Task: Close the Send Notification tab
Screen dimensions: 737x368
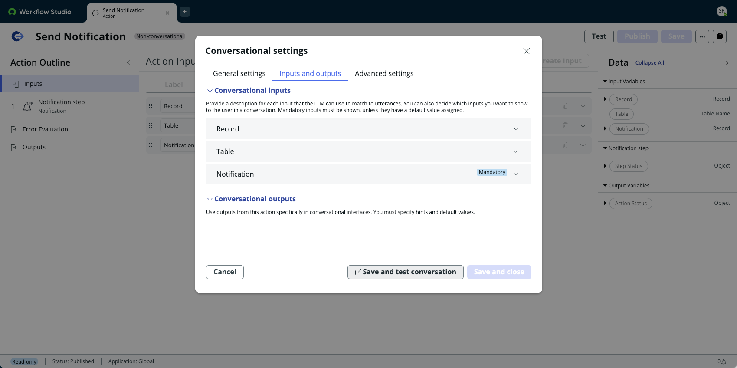Action: [167, 13]
